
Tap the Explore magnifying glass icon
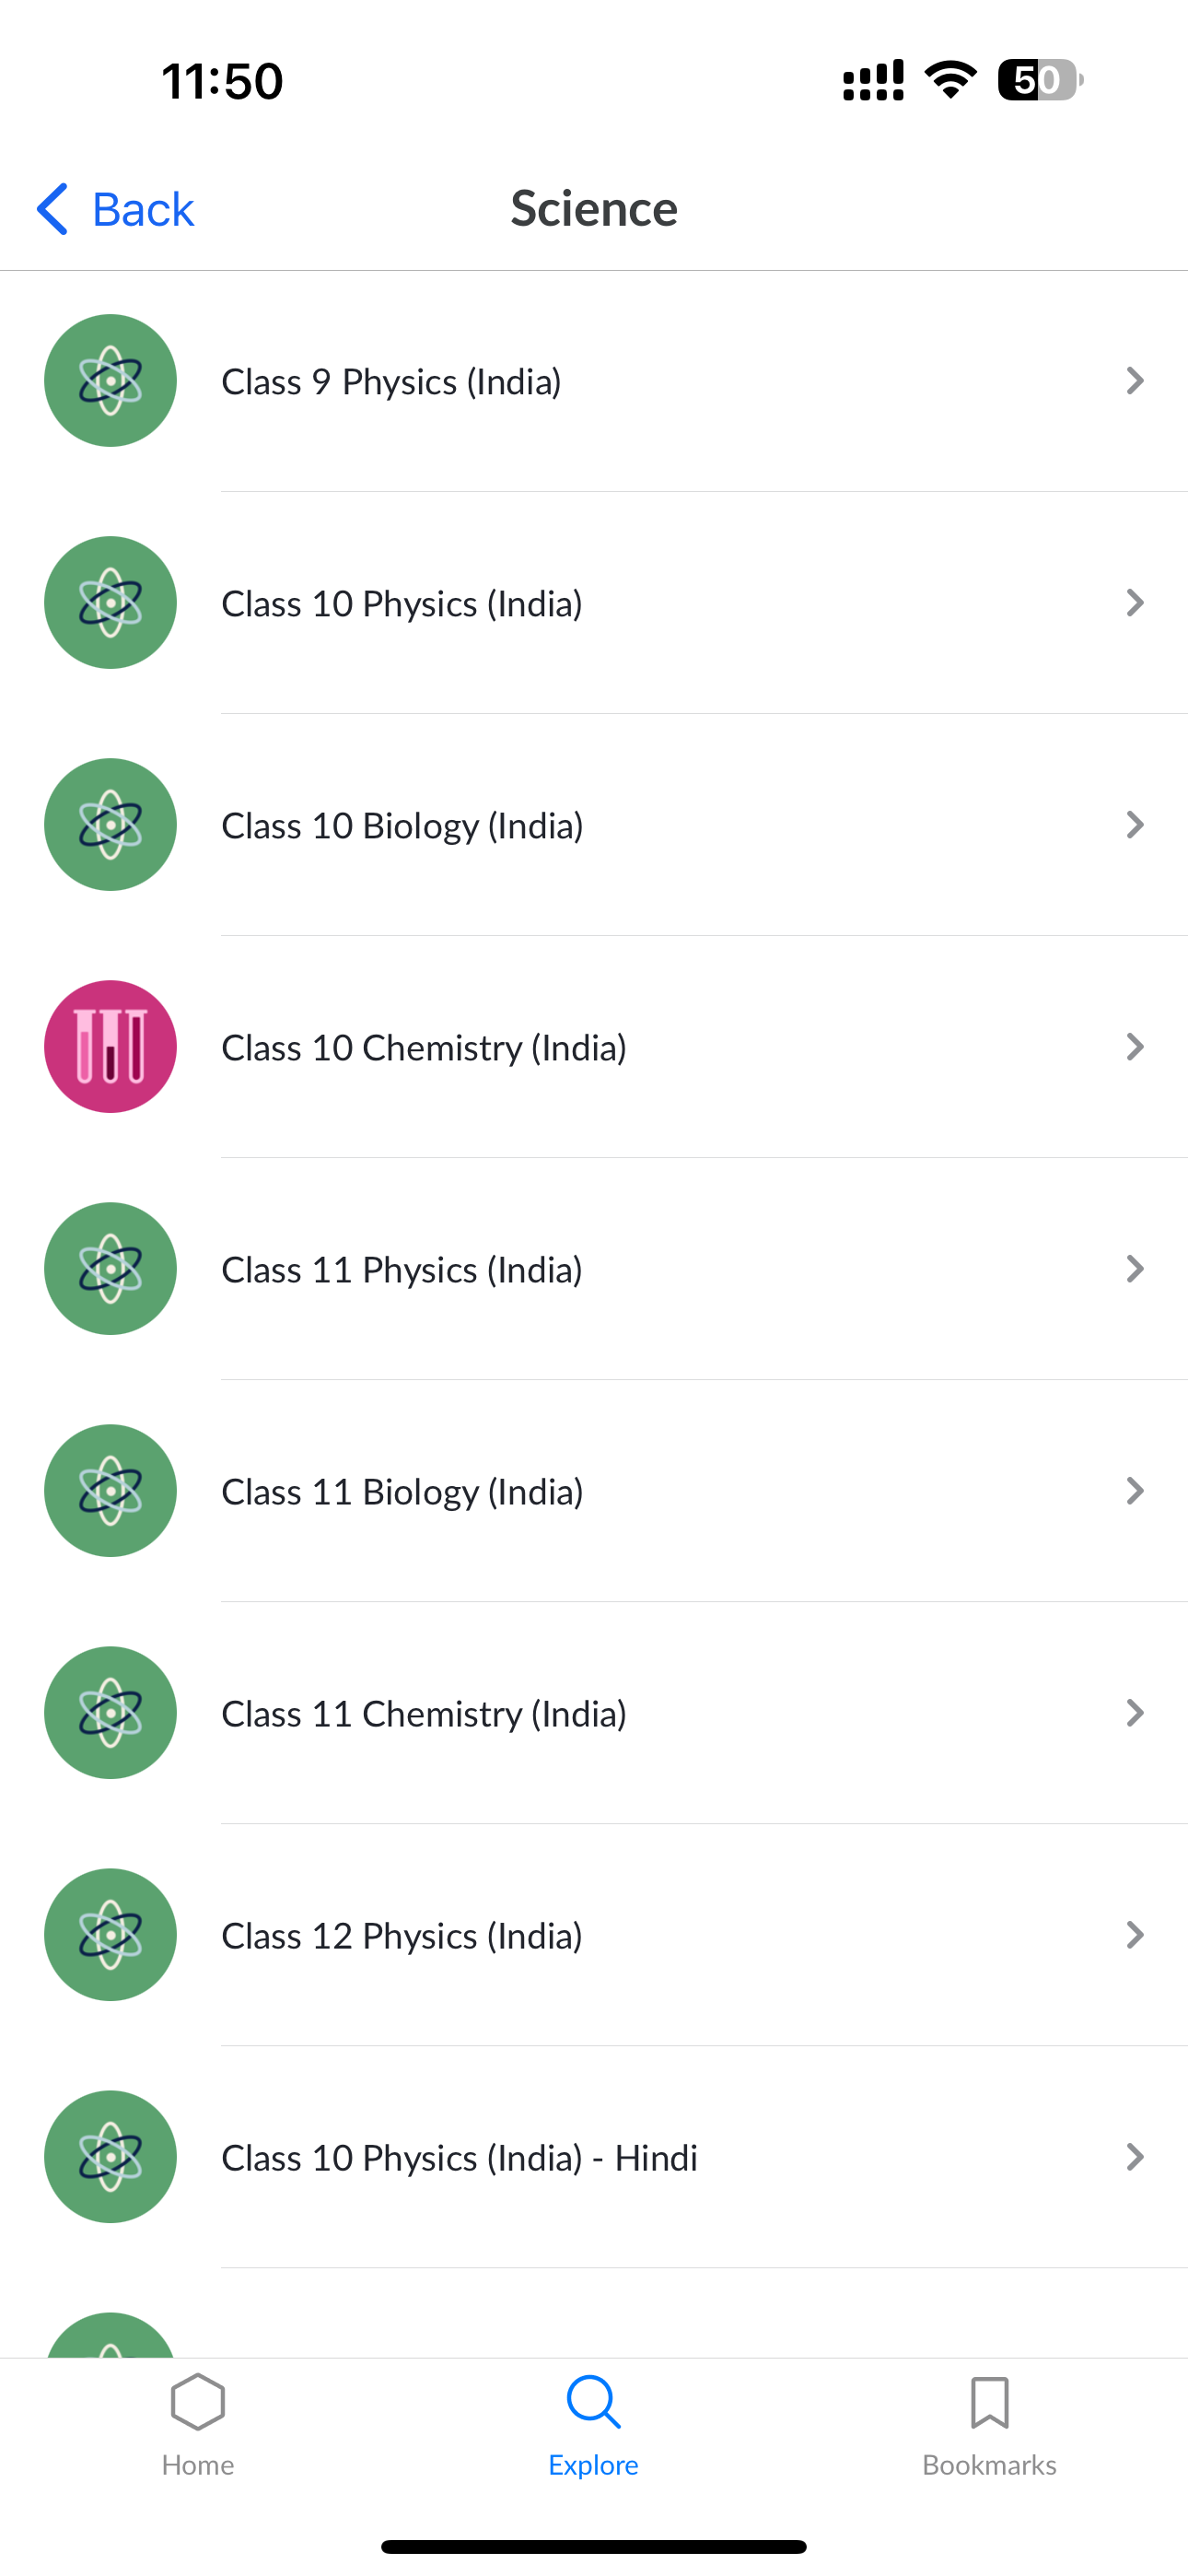pos(593,2402)
